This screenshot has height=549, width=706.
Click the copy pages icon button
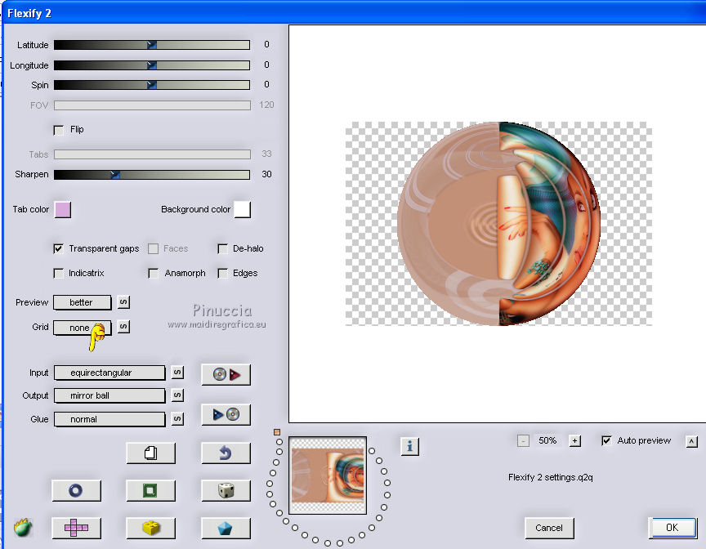point(151,453)
